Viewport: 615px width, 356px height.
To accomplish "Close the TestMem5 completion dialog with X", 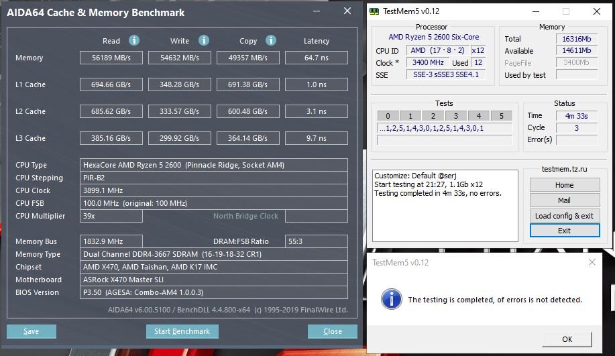I will [592, 262].
